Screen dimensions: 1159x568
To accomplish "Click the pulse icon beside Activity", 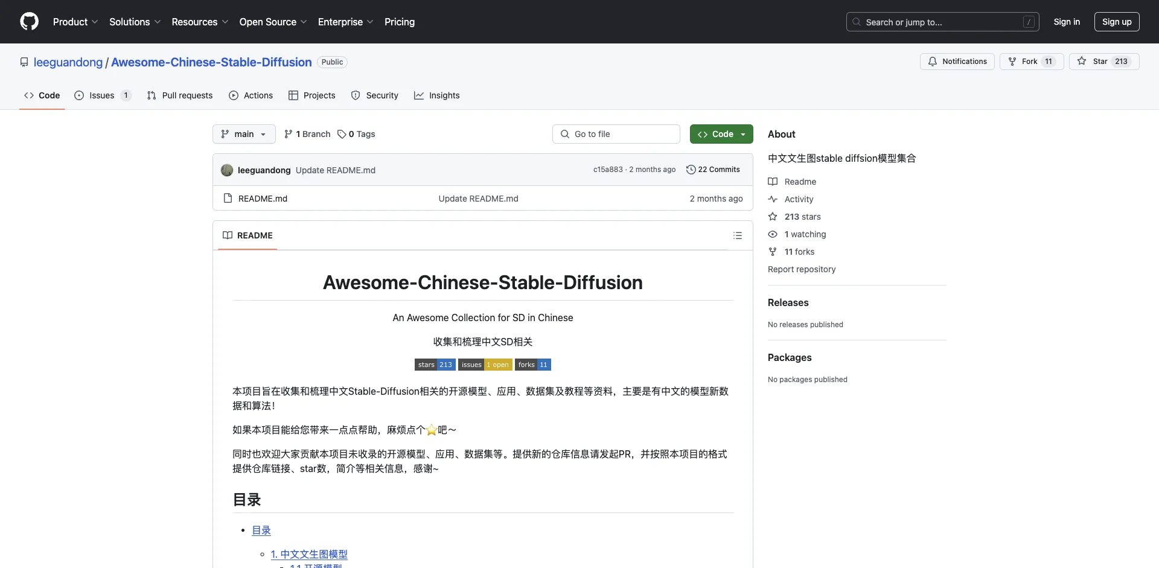I will [x=773, y=199].
